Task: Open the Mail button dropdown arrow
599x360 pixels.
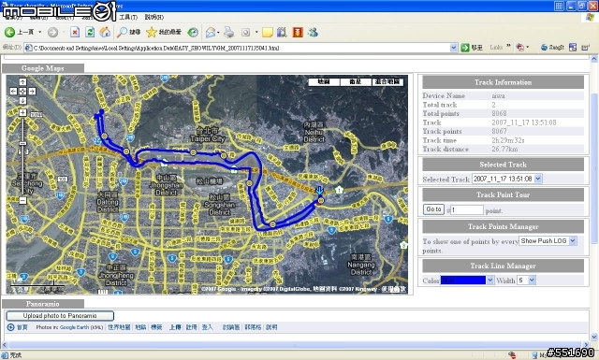Action: (218, 33)
